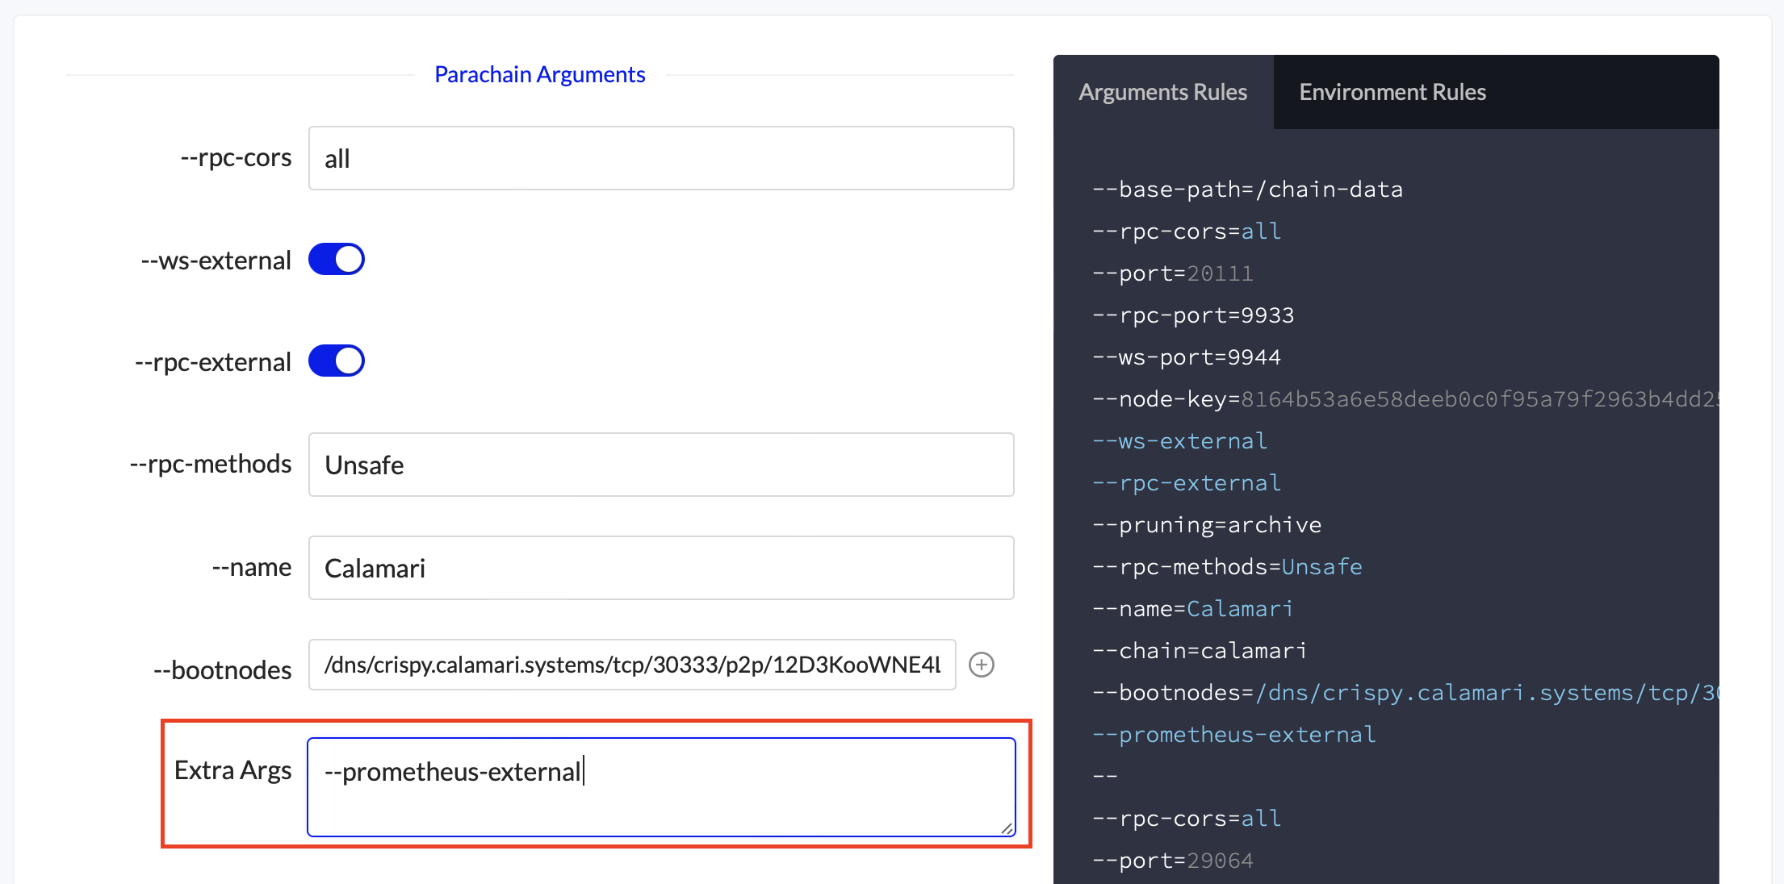Image resolution: width=1784 pixels, height=884 pixels.
Task: Click the --node-key rule line
Action: [x=1405, y=399]
